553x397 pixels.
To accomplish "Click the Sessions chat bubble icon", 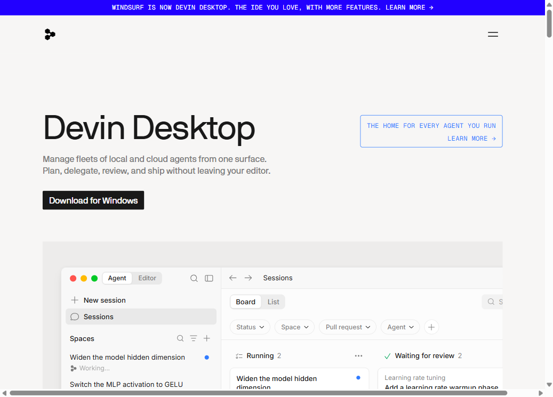I will pos(75,317).
